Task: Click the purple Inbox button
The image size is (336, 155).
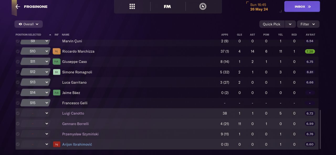Action: [302, 7]
